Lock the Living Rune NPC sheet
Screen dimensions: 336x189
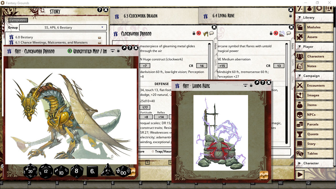tap(271, 33)
